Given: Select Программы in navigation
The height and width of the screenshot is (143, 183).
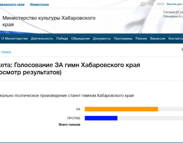Looking at the screenshot, I should [123, 39].
